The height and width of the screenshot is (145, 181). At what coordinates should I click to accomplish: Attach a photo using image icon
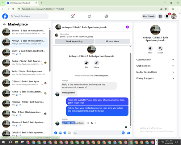pos(60,133)
